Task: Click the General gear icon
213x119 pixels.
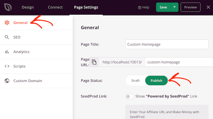Action: 7,22
